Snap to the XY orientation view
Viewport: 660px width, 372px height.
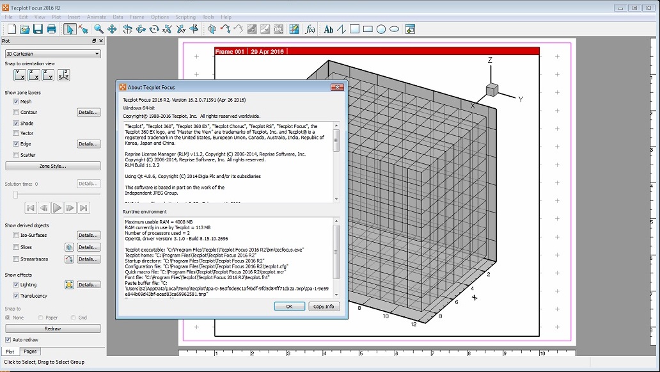point(20,75)
